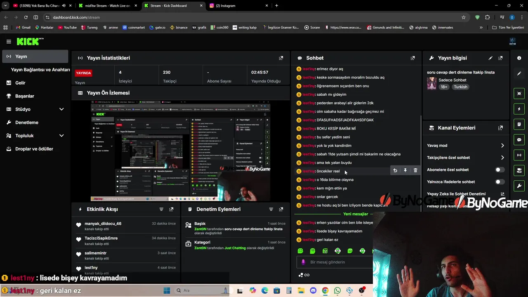Click the Bir mesaj gönderin chat input
The width and height of the screenshot is (528, 297).
pyautogui.click(x=335, y=262)
